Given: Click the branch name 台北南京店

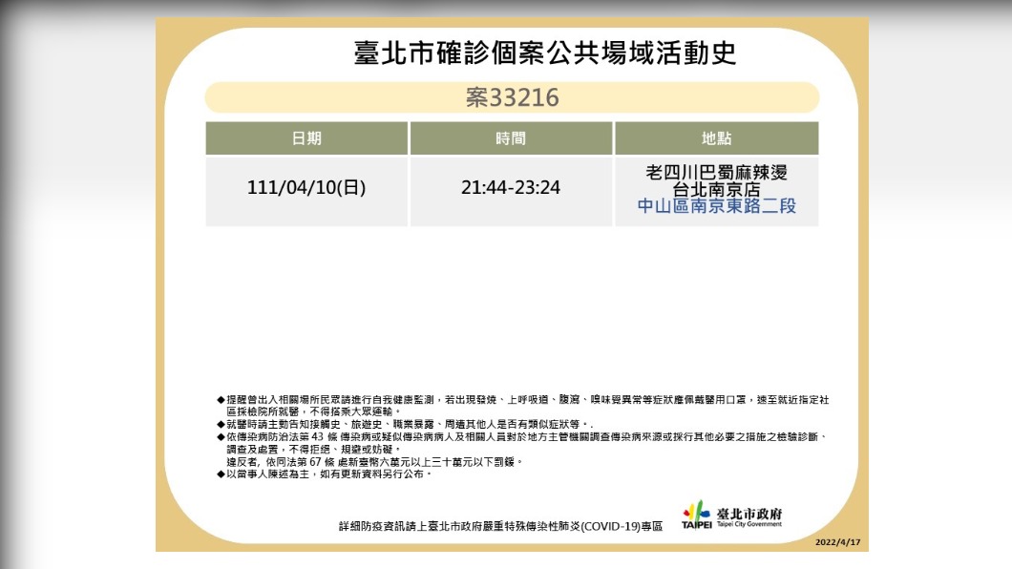Looking at the screenshot, I should pyautogui.click(x=716, y=190).
